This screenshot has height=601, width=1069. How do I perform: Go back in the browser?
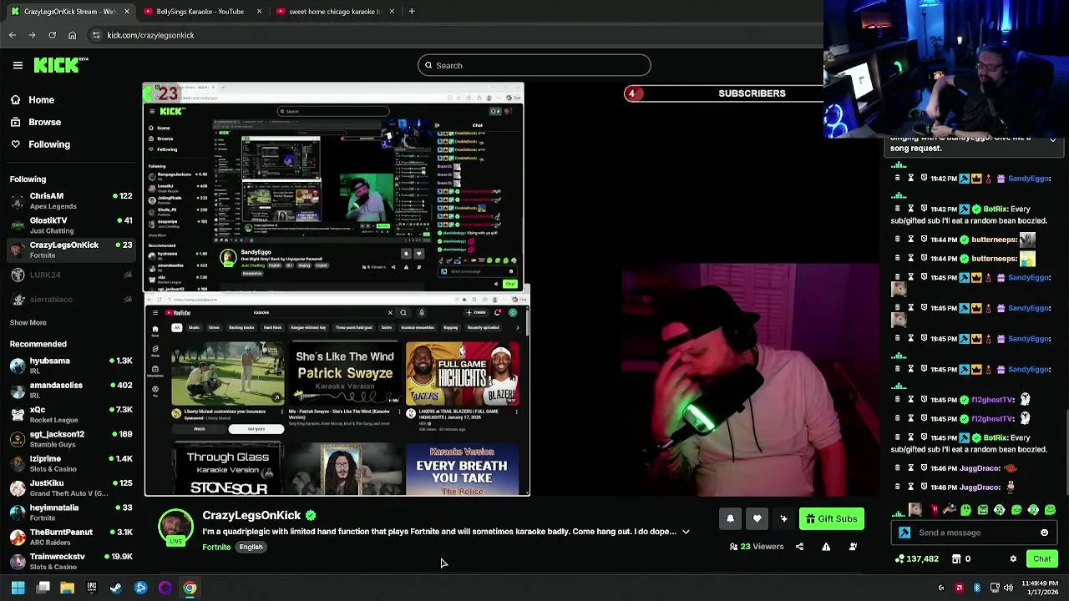13,35
